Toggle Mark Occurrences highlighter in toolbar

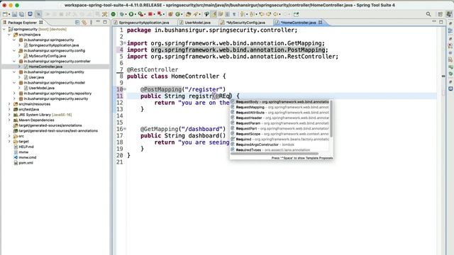(x=214, y=14)
